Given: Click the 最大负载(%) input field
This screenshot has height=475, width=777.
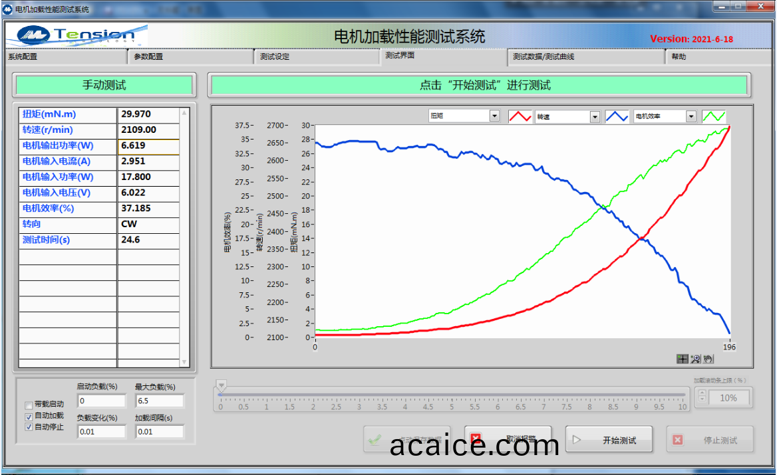Looking at the screenshot, I should [x=159, y=401].
